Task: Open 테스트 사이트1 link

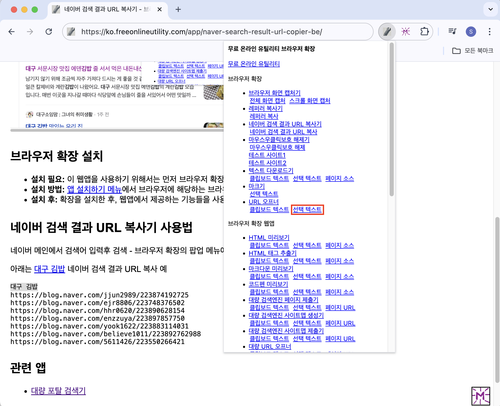Action: pos(267,155)
